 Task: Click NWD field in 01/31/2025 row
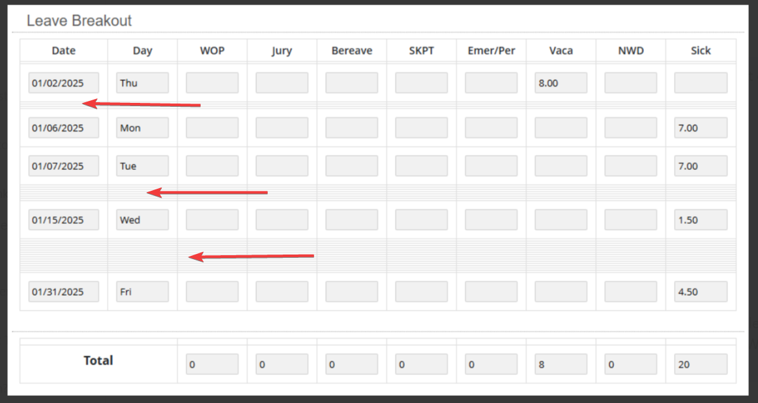pos(631,292)
